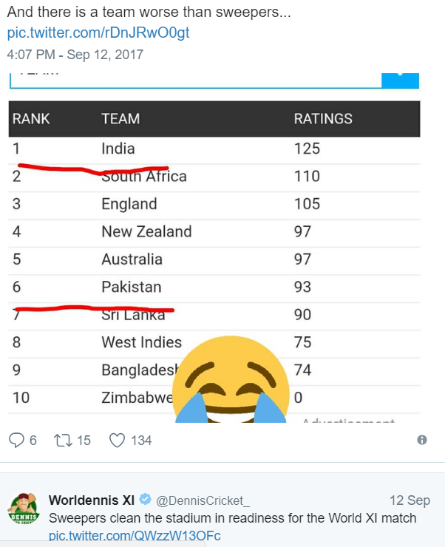Open the tweet info icon
Viewport: 445px width, 547px height.
(422, 440)
